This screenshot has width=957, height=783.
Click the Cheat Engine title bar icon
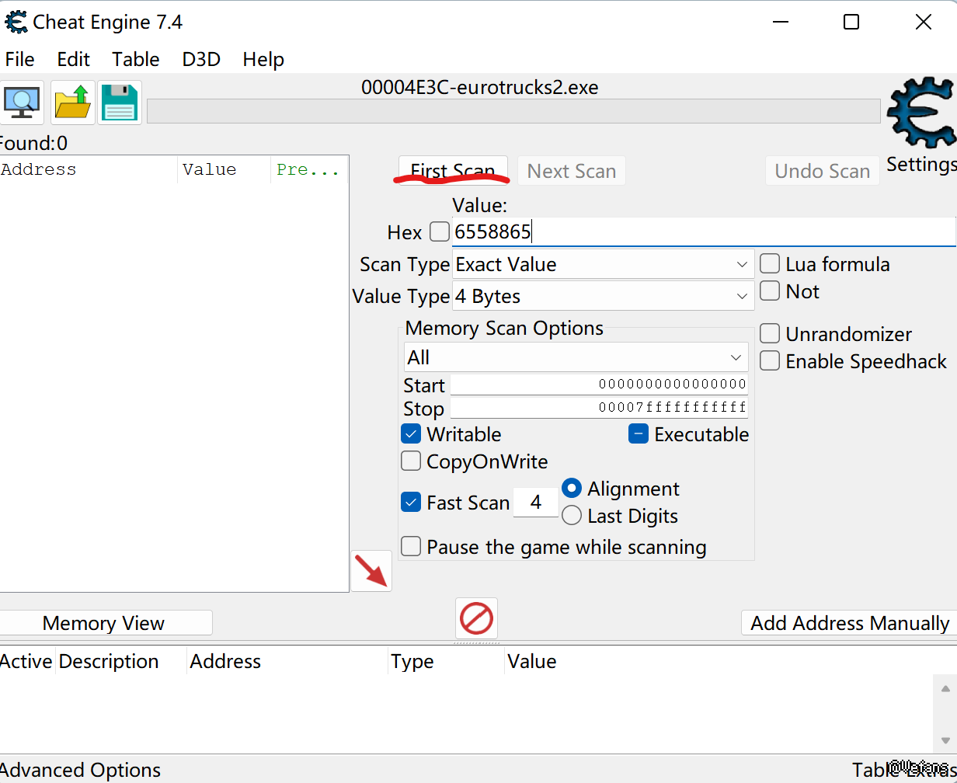(16, 22)
